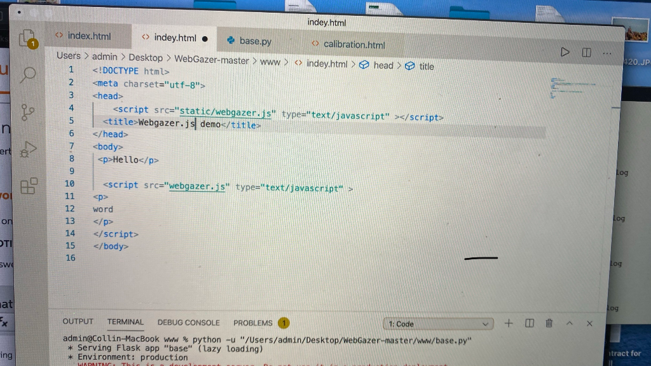
Task: Split the editor to the side
Action: point(586,53)
